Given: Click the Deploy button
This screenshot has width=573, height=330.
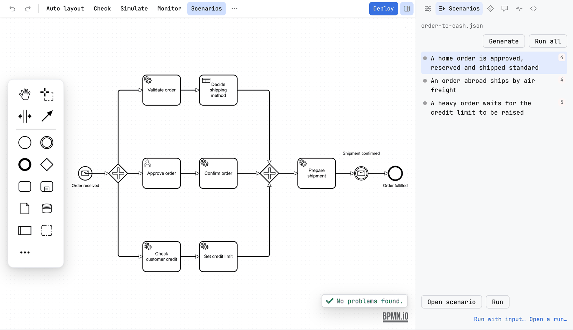Looking at the screenshot, I should 384,9.
